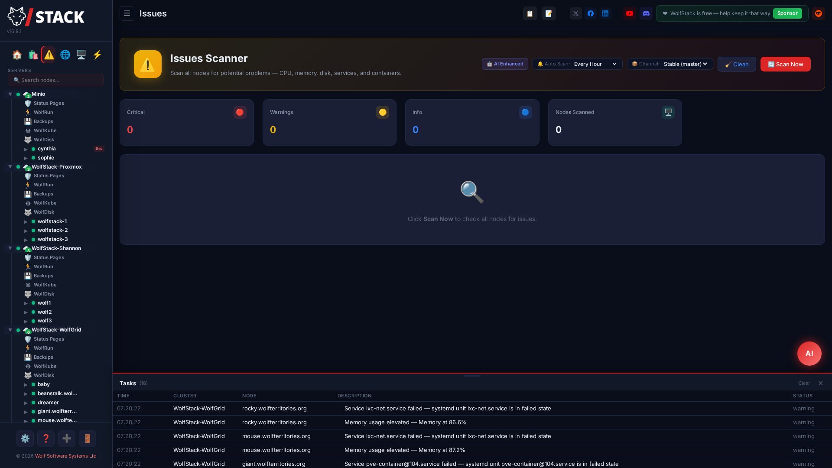Open the Discord server icon
This screenshot has height=468, width=832.
(x=646, y=13)
